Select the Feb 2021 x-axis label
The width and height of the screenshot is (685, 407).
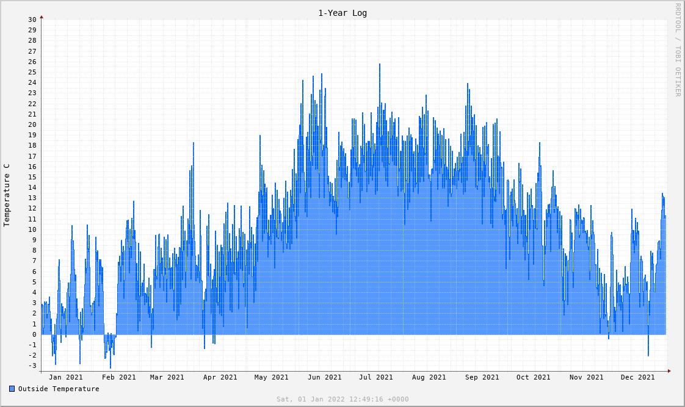tap(119, 377)
